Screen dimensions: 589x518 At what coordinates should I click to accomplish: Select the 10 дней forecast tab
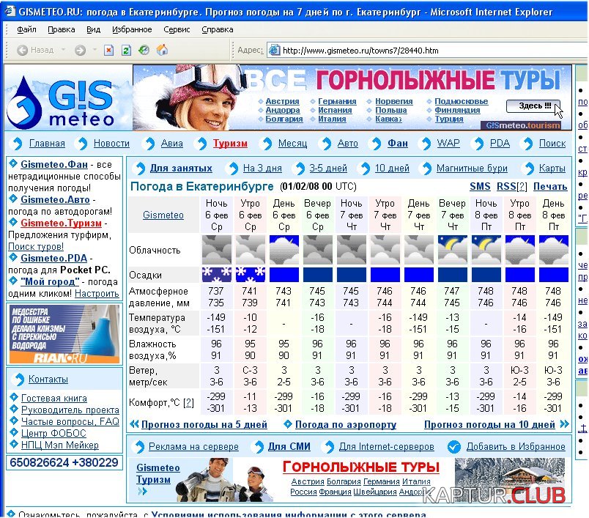pyautogui.click(x=392, y=169)
